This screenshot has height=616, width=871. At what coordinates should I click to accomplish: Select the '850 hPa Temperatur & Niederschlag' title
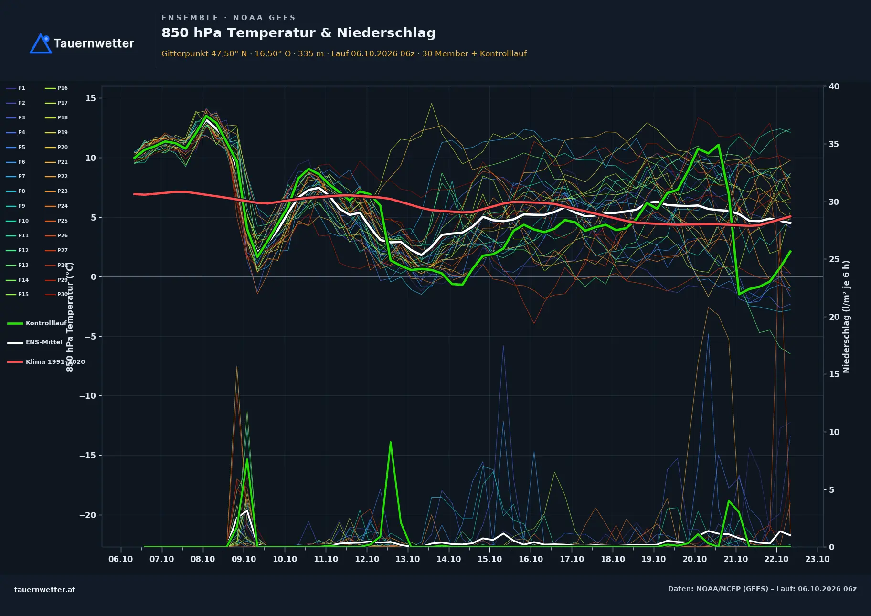pyautogui.click(x=298, y=32)
